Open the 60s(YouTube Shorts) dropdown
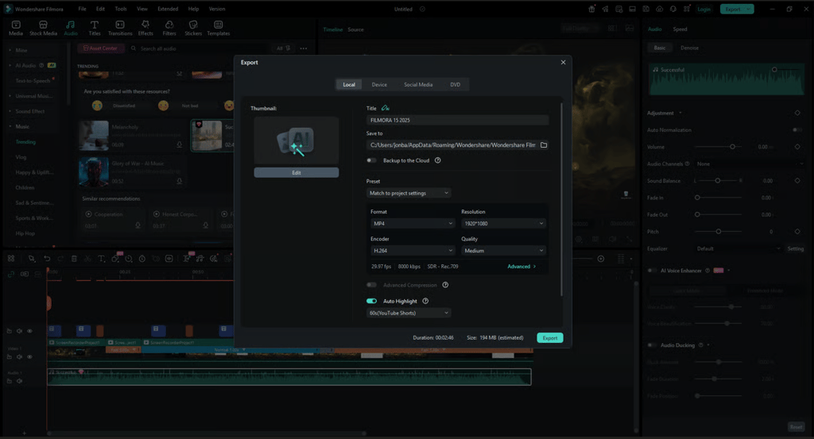The width and height of the screenshot is (814, 439). click(x=409, y=313)
